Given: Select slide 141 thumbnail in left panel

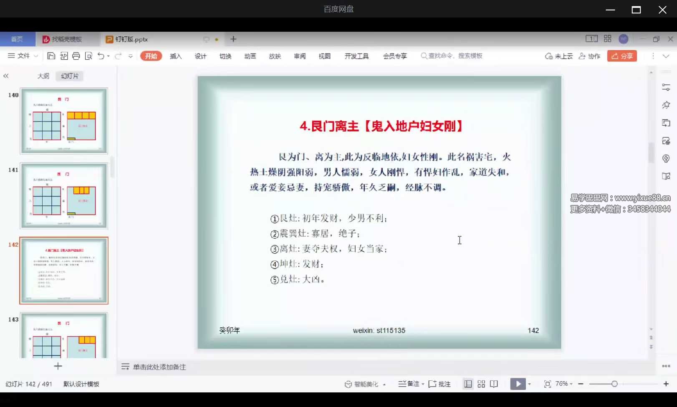Looking at the screenshot, I should pos(64,195).
